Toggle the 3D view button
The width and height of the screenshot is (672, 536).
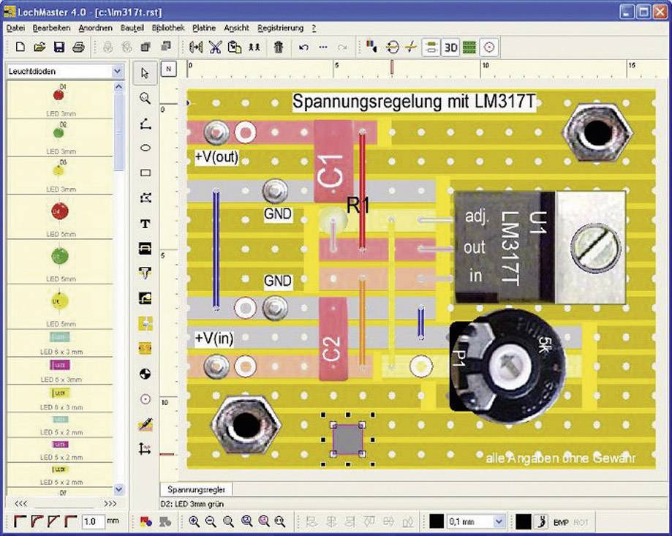point(450,48)
